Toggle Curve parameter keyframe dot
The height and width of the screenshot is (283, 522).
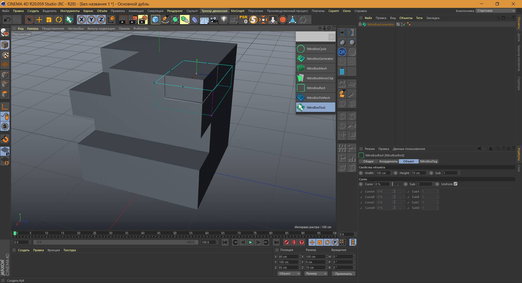pyautogui.click(x=361, y=184)
